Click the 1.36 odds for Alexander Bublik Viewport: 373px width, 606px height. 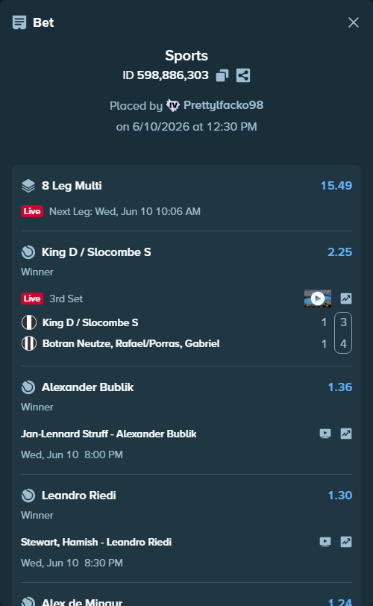(339, 387)
